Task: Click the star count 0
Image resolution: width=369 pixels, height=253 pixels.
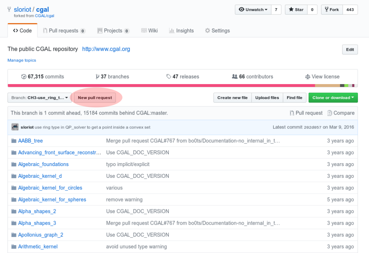Action: point(312,10)
